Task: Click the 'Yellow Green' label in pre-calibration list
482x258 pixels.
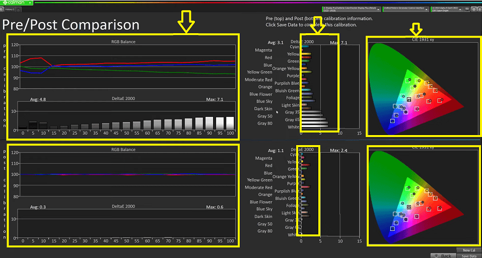Action: pos(259,72)
